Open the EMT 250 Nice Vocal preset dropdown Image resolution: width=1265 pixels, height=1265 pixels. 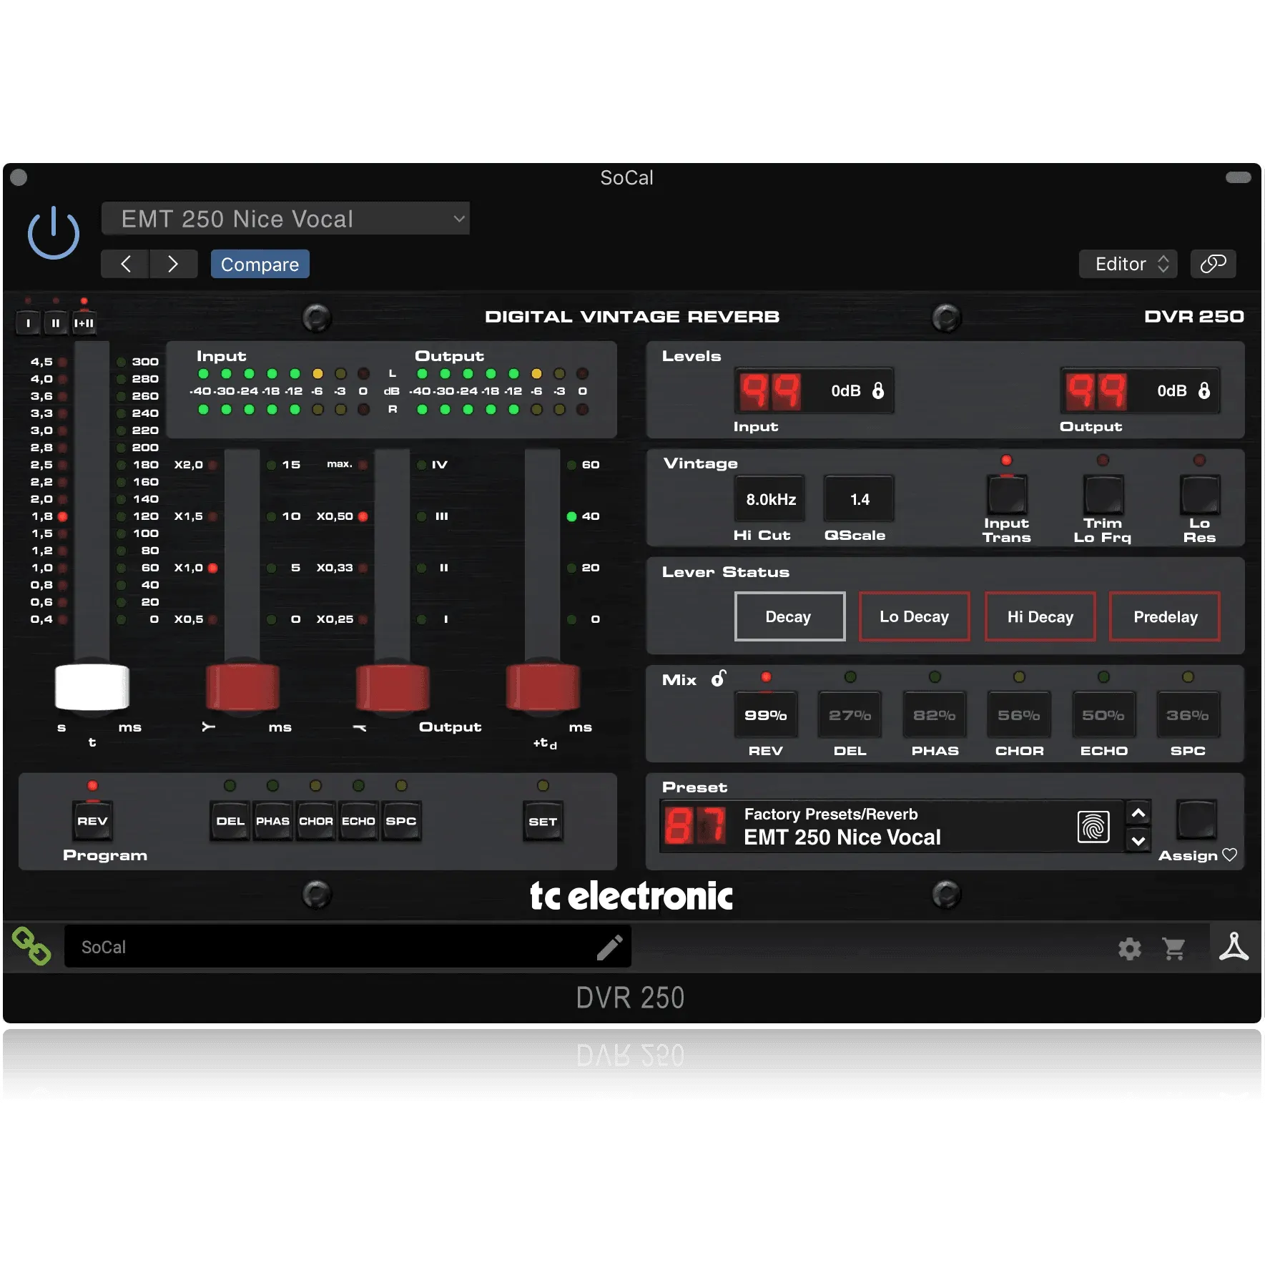pyautogui.click(x=285, y=219)
